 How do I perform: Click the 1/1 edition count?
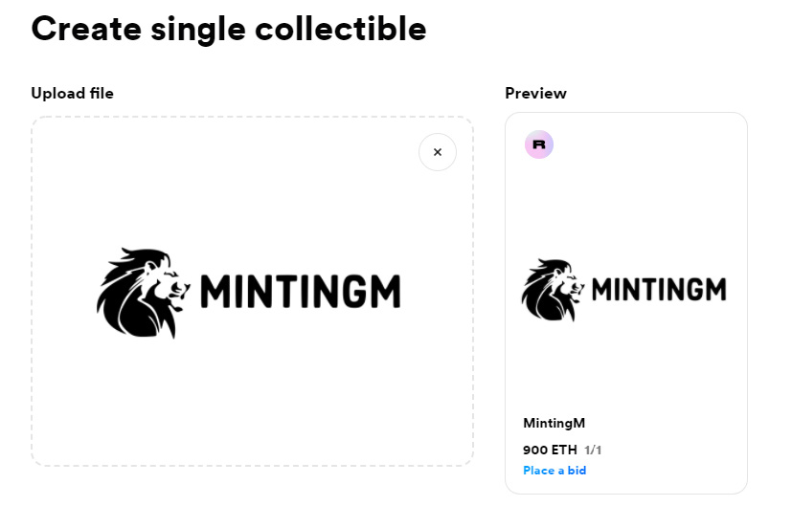click(593, 450)
